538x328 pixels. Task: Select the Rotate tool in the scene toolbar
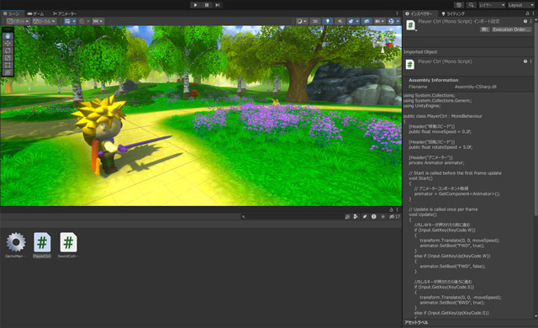click(8, 50)
